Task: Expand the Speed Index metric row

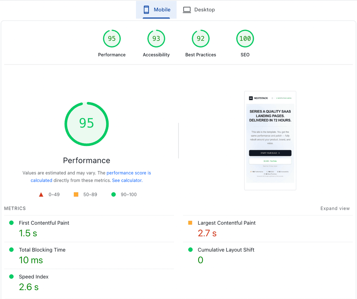Action: [34, 276]
